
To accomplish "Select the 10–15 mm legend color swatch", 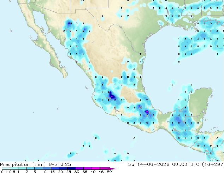I will point(47,168).
